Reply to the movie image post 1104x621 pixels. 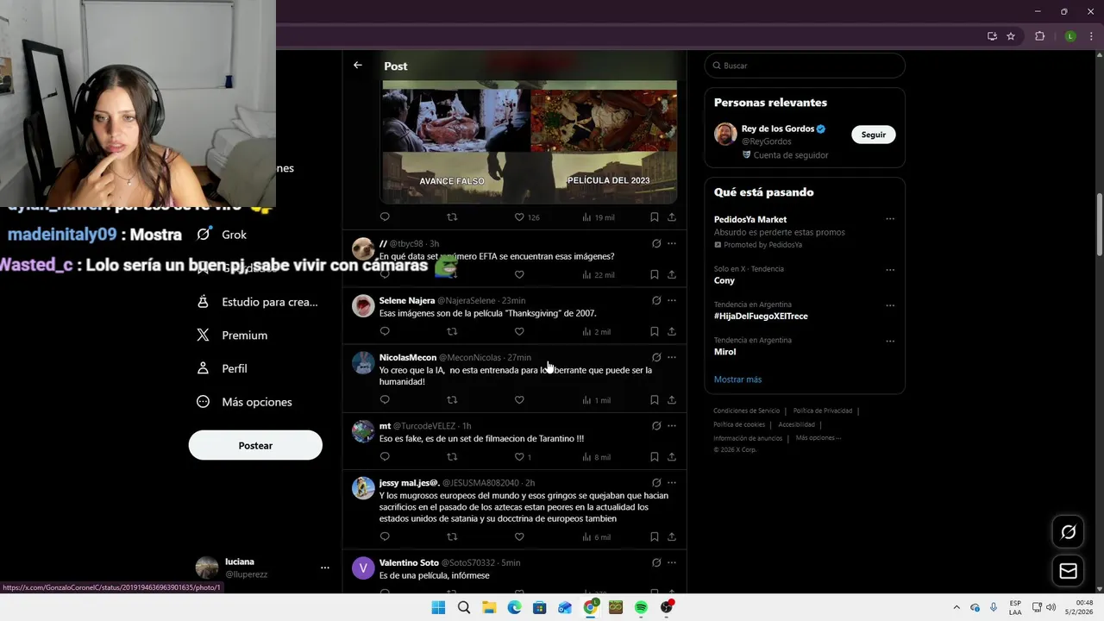click(x=385, y=217)
